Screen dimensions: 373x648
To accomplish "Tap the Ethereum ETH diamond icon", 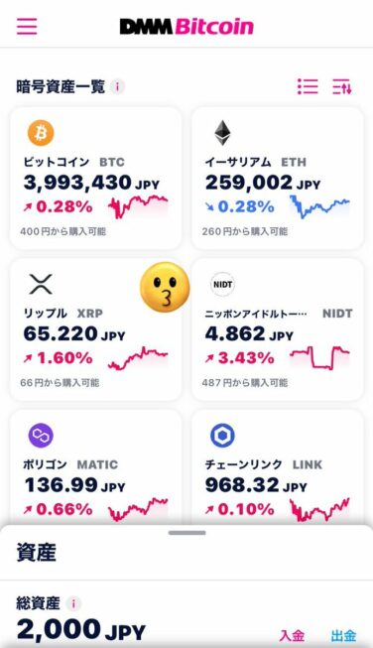I will [222, 133].
